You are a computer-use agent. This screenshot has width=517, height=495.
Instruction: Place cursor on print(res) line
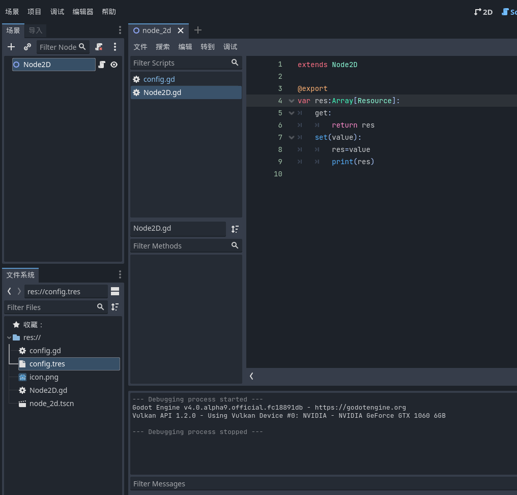pyautogui.click(x=353, y=162)
